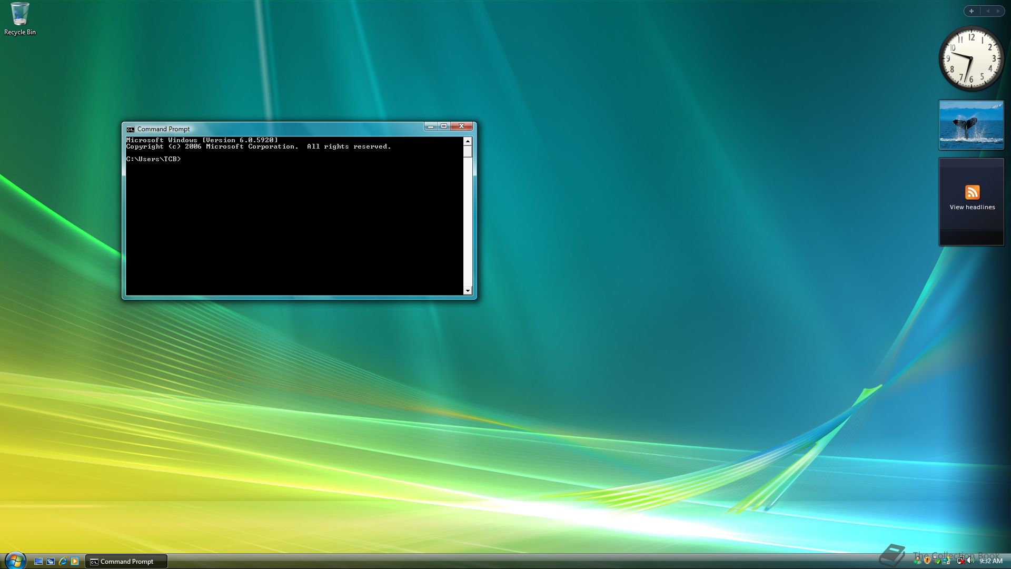
Task: Click the C:\Users\TCB> prompt line
Action: click(153, 159)
